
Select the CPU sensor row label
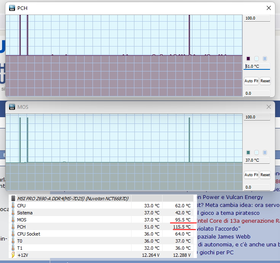coord(21,206)
